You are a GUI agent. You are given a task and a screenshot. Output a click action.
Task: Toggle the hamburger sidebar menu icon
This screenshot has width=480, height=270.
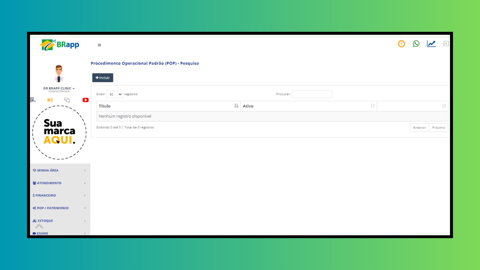point(99,45)
